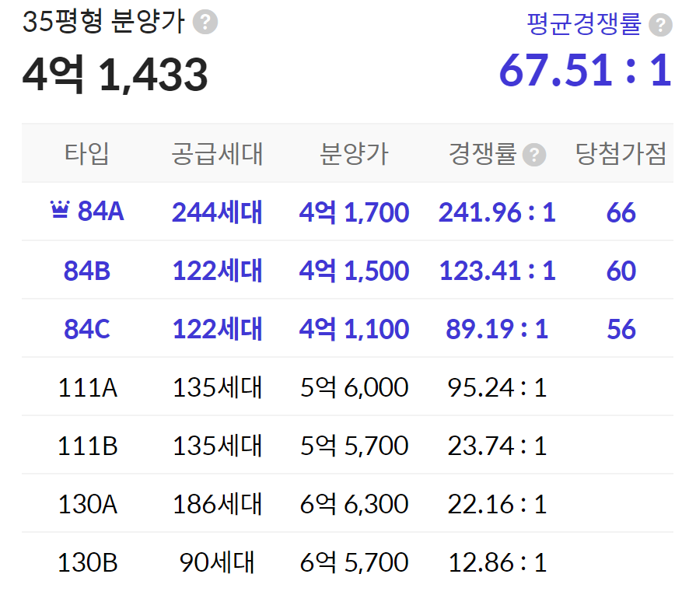Select the 186세대 supply cell
This screenshot has width=696, height=595.
tap(217, 504)
